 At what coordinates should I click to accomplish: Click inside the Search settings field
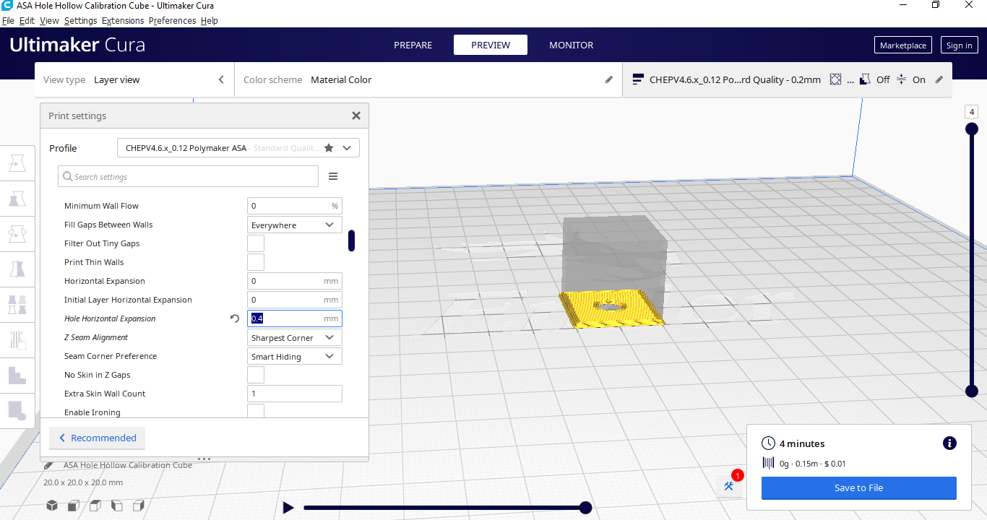[188, 175]
